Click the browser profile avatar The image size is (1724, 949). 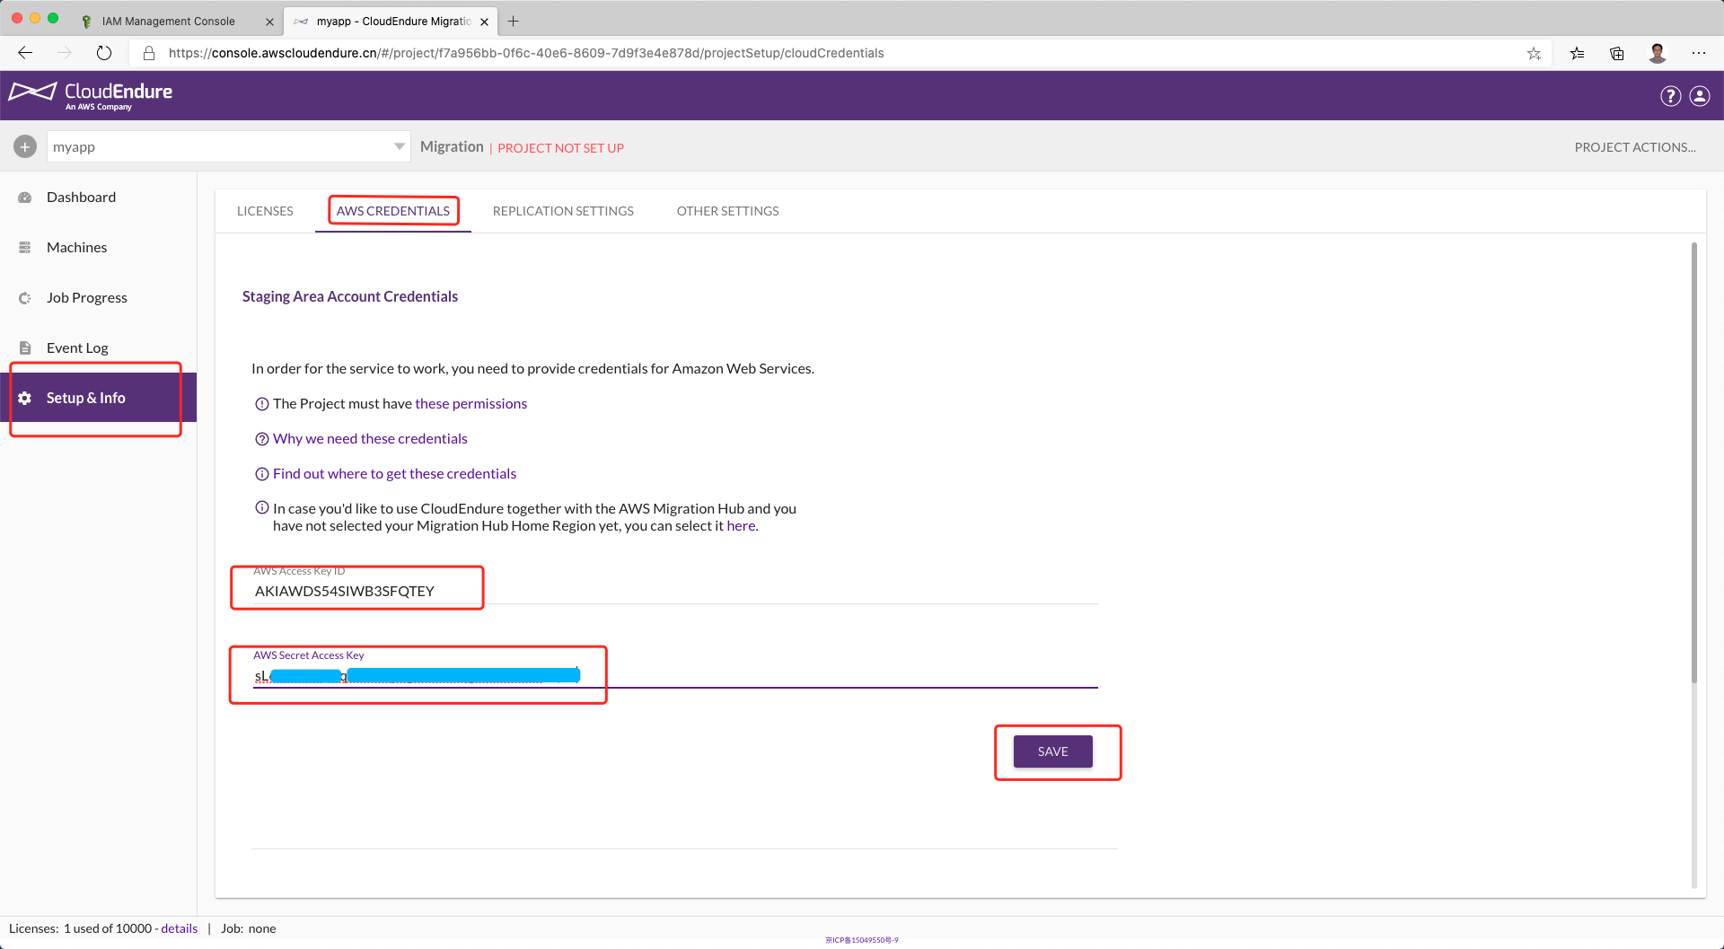pos(1658,53)
